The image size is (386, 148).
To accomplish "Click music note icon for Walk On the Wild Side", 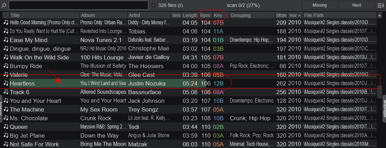I will pyautogui.click(x=6, y=57).
